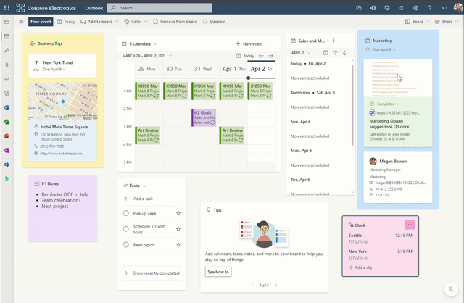
Task: Click New event in calendar card
Action: coord(249,43)
